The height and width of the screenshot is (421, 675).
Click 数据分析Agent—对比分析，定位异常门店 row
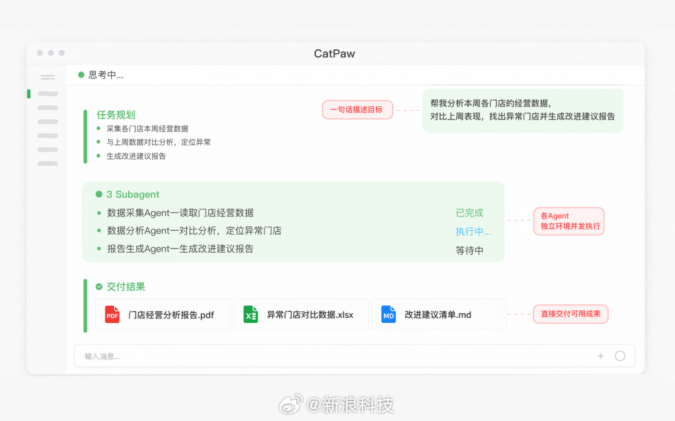coord(194,231)
